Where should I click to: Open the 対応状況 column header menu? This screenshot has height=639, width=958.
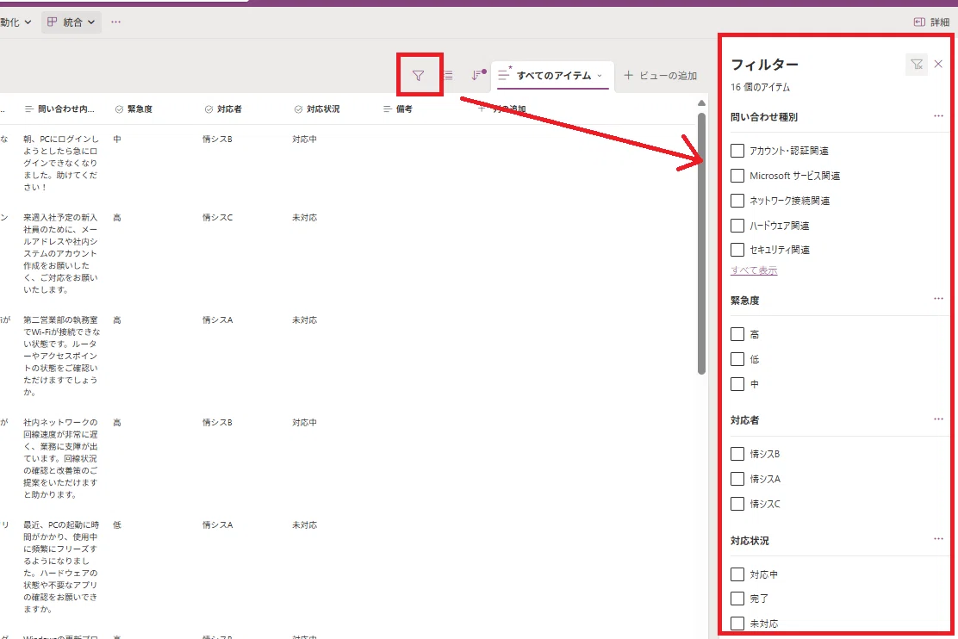pos(317,109)
